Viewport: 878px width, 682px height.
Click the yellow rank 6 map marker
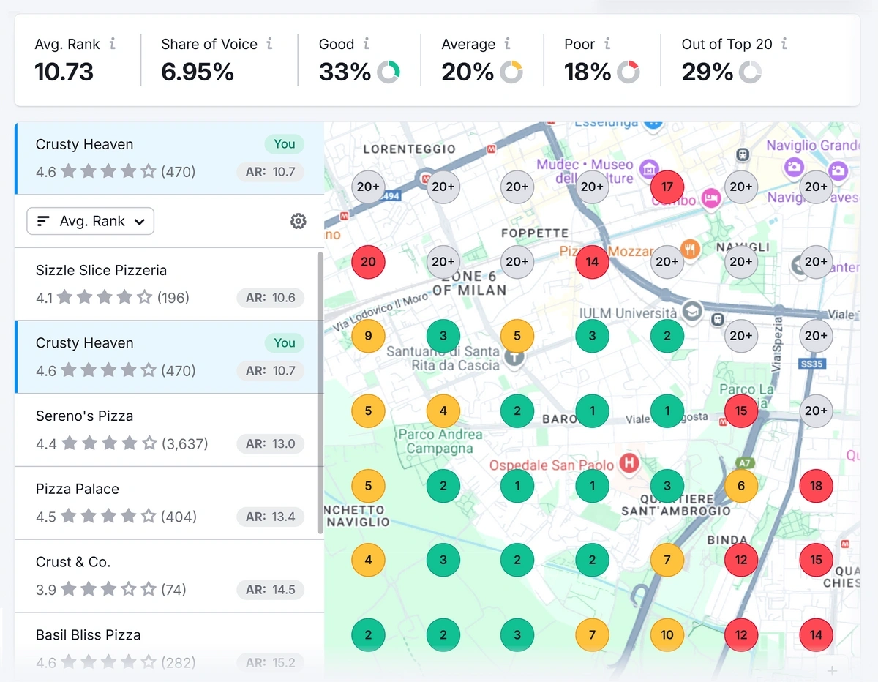741,485
